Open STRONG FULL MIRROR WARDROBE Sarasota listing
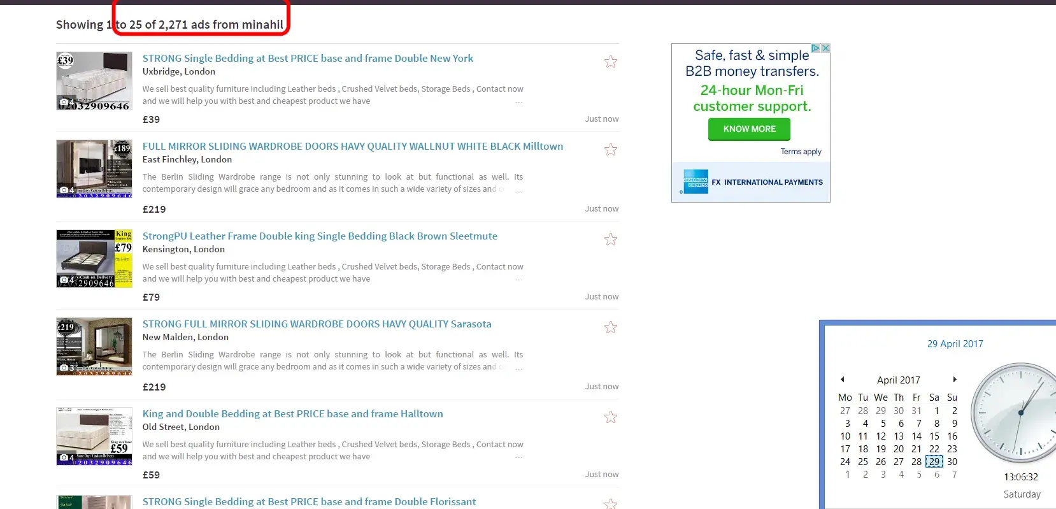 click(317, 324)
